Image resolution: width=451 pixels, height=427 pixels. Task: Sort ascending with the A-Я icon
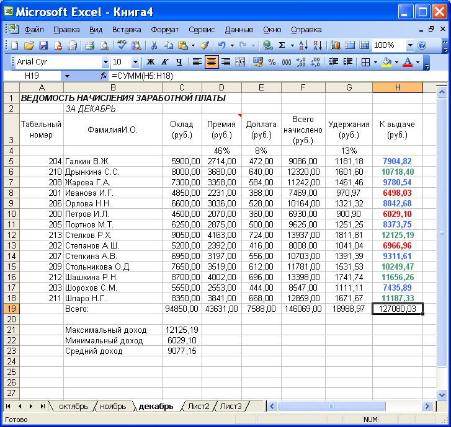(303, 45)
